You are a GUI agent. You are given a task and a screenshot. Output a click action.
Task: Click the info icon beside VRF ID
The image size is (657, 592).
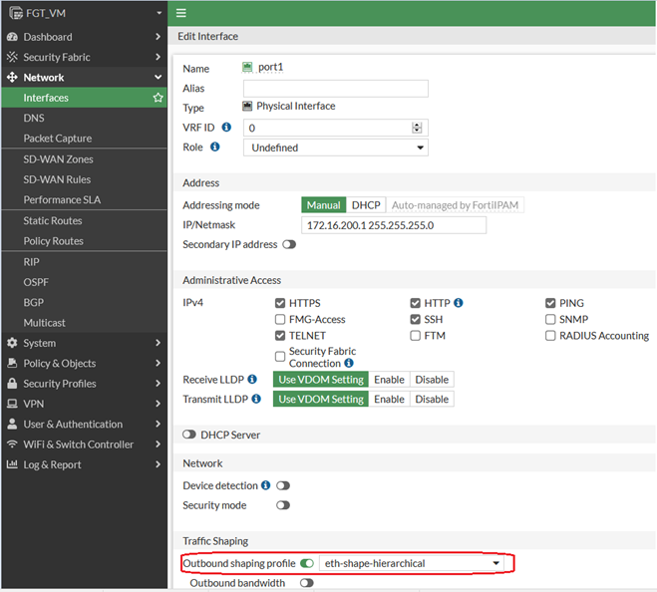point(226,128)
